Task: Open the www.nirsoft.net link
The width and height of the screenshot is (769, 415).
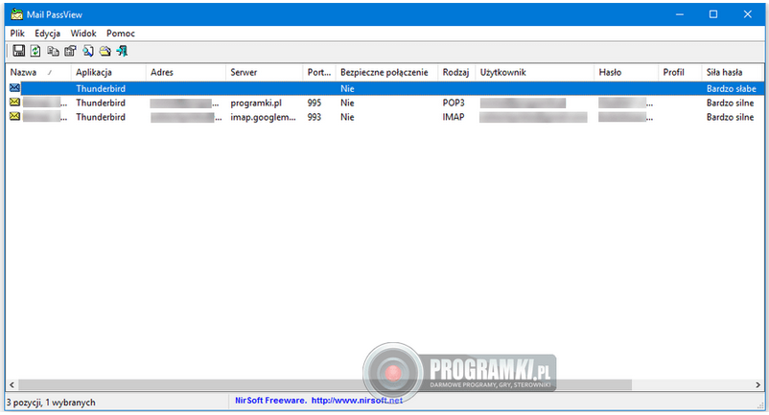Action: pos(357,401)
